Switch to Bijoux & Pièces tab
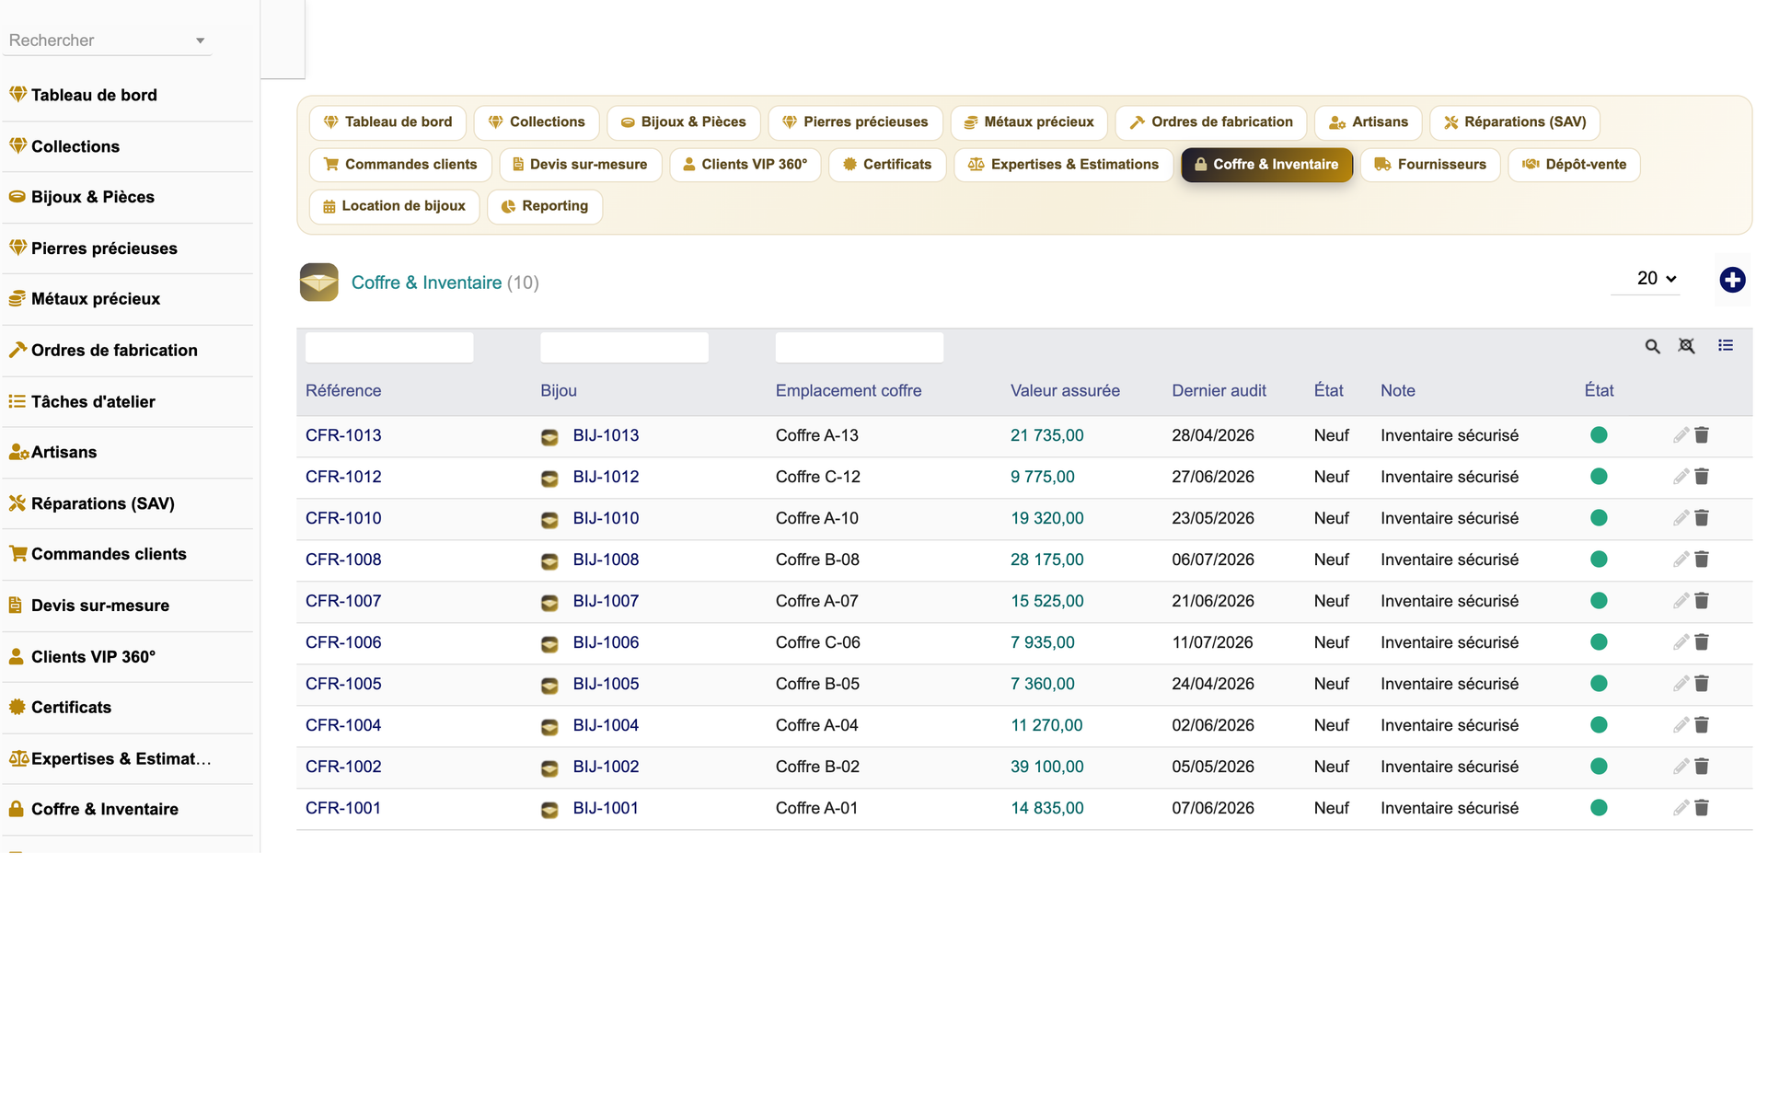This screenshot has width=1791, height=1108. [x=684, y=122]
